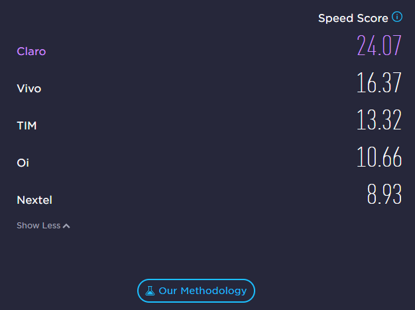Viewport: 415px width, 310px height.
Task: Click Nextel's 8.93 speed score
Action: coord(385,194)
